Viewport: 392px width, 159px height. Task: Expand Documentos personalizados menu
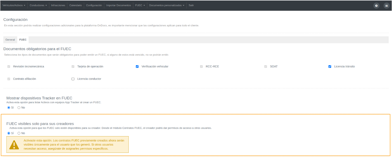(167, 5)
